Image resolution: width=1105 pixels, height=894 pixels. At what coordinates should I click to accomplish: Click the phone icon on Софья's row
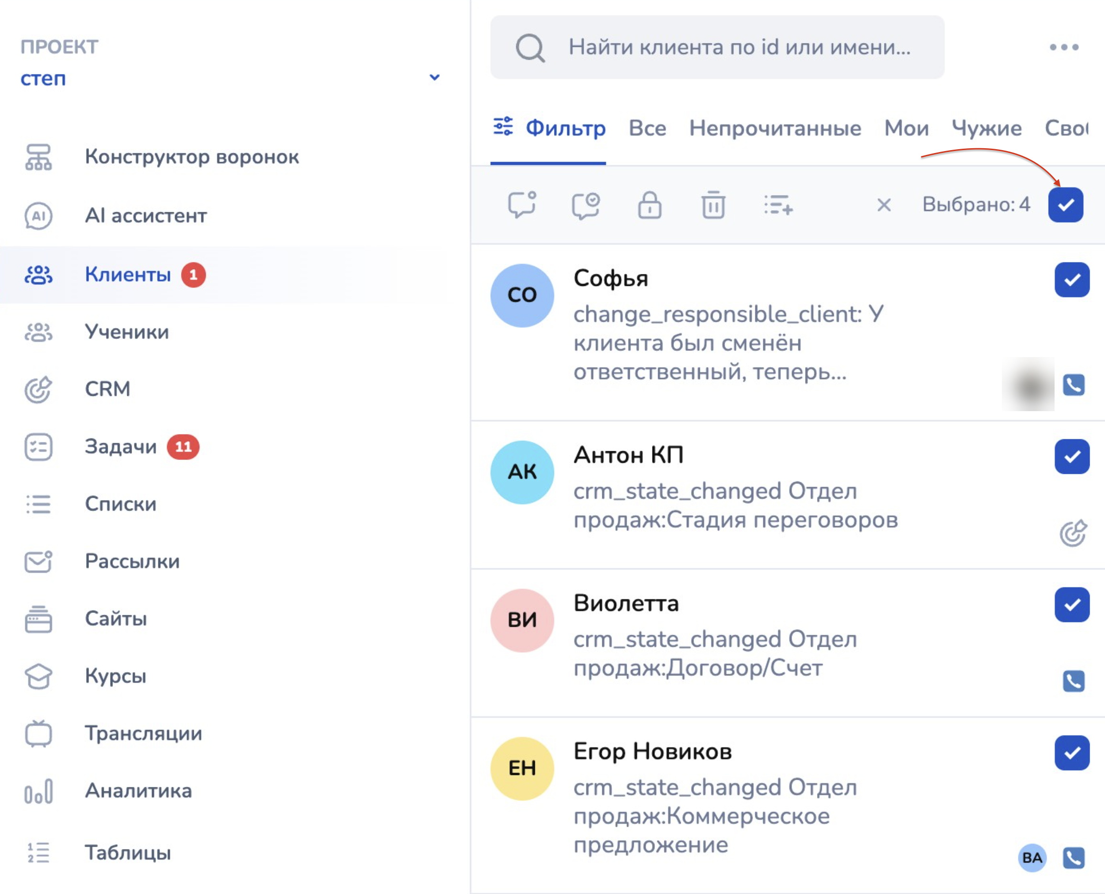tap(1073, 385)
